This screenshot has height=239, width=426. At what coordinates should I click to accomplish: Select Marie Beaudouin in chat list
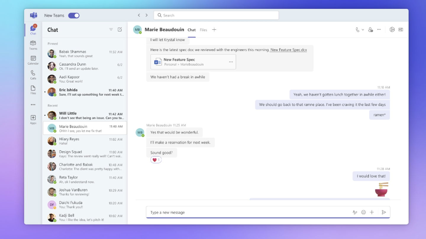85,128
